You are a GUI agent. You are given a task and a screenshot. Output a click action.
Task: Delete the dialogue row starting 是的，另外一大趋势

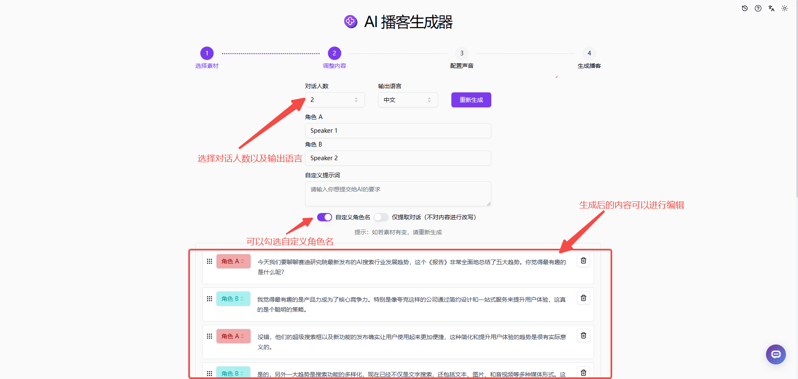click(x=584, y=373)
